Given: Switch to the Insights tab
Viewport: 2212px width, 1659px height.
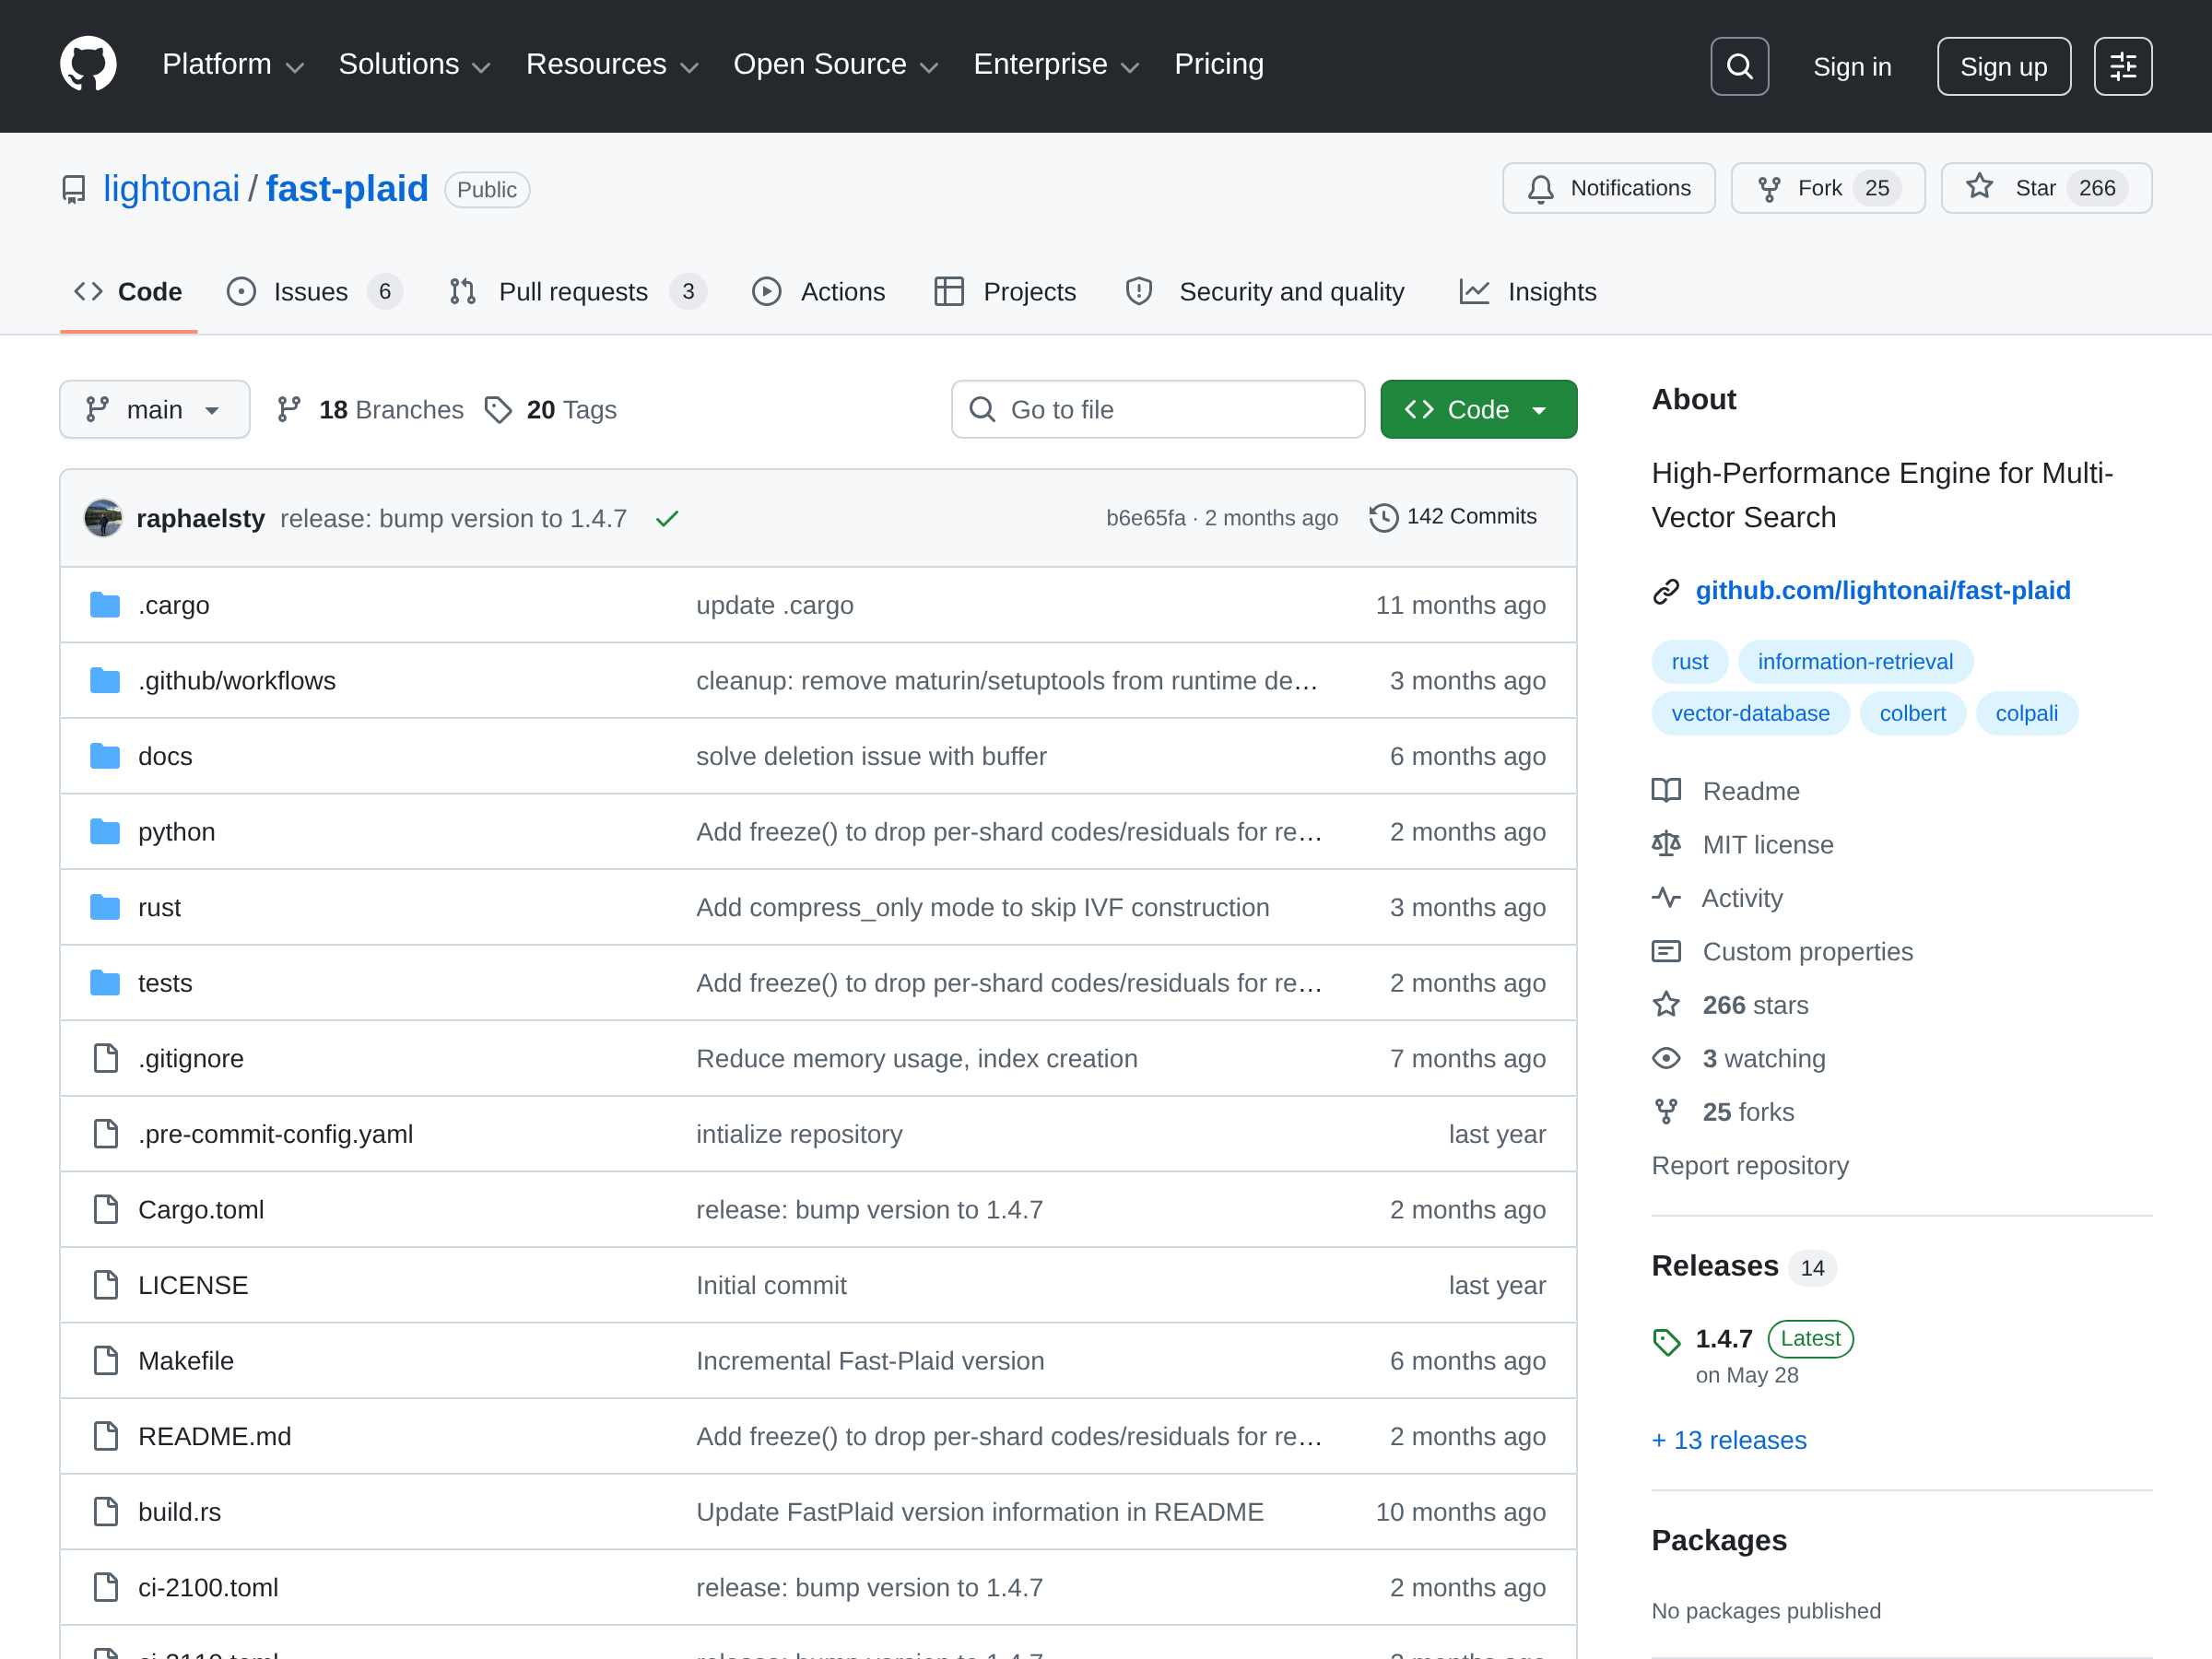Looking at the screenshot, I should [x=1528, y=292].
